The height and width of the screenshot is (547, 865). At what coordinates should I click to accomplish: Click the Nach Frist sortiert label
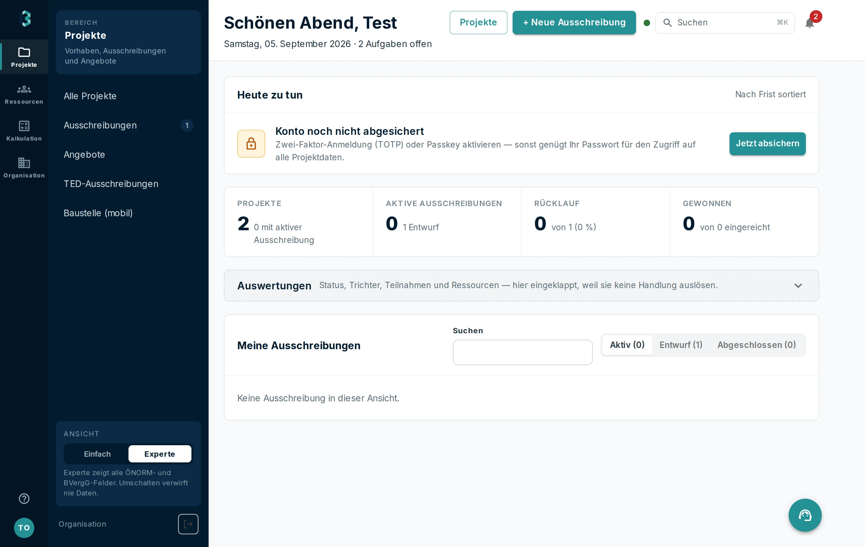click(x=771, y=94)
